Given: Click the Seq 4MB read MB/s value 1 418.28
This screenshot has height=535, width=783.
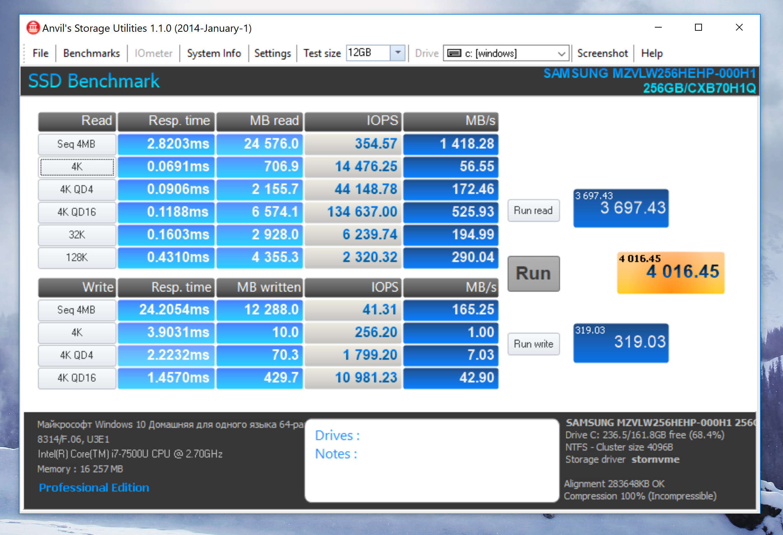Looking at the screenshot, I should tap(451, 144).
